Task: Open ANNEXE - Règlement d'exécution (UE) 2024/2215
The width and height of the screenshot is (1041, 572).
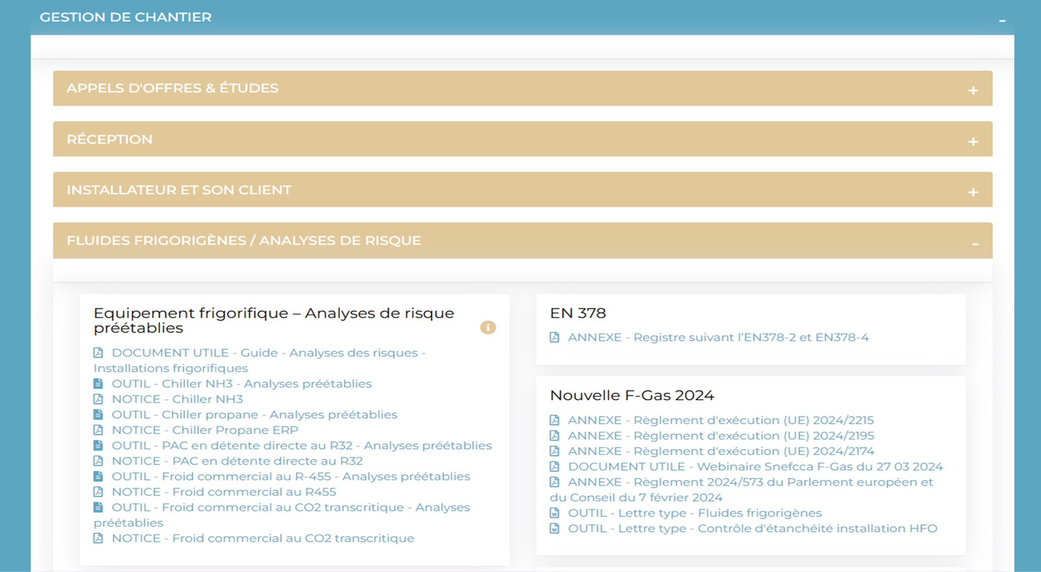Action: click(721, 420)
